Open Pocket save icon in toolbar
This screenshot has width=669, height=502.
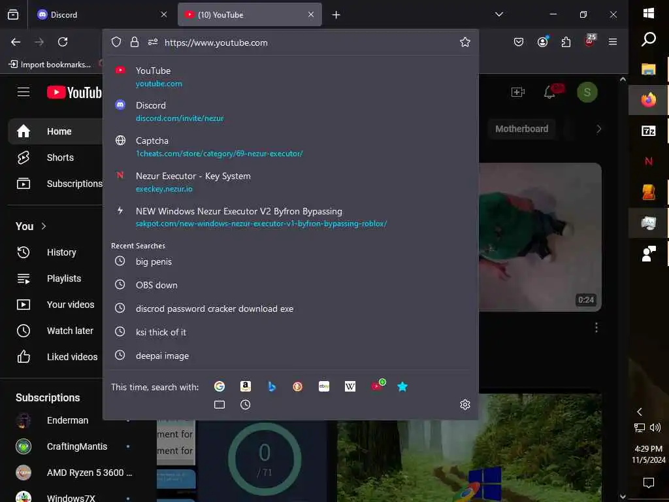point(518,42)
